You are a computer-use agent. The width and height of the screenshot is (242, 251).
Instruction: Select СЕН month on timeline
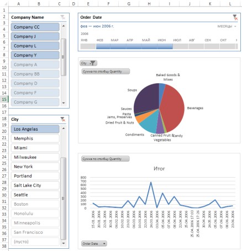212,46
